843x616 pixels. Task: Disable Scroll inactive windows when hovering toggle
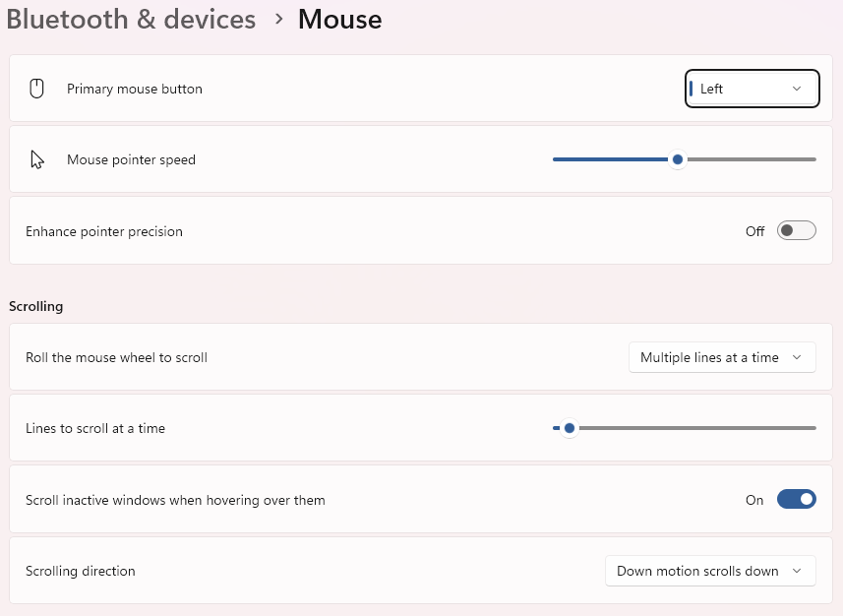[796, 500]
